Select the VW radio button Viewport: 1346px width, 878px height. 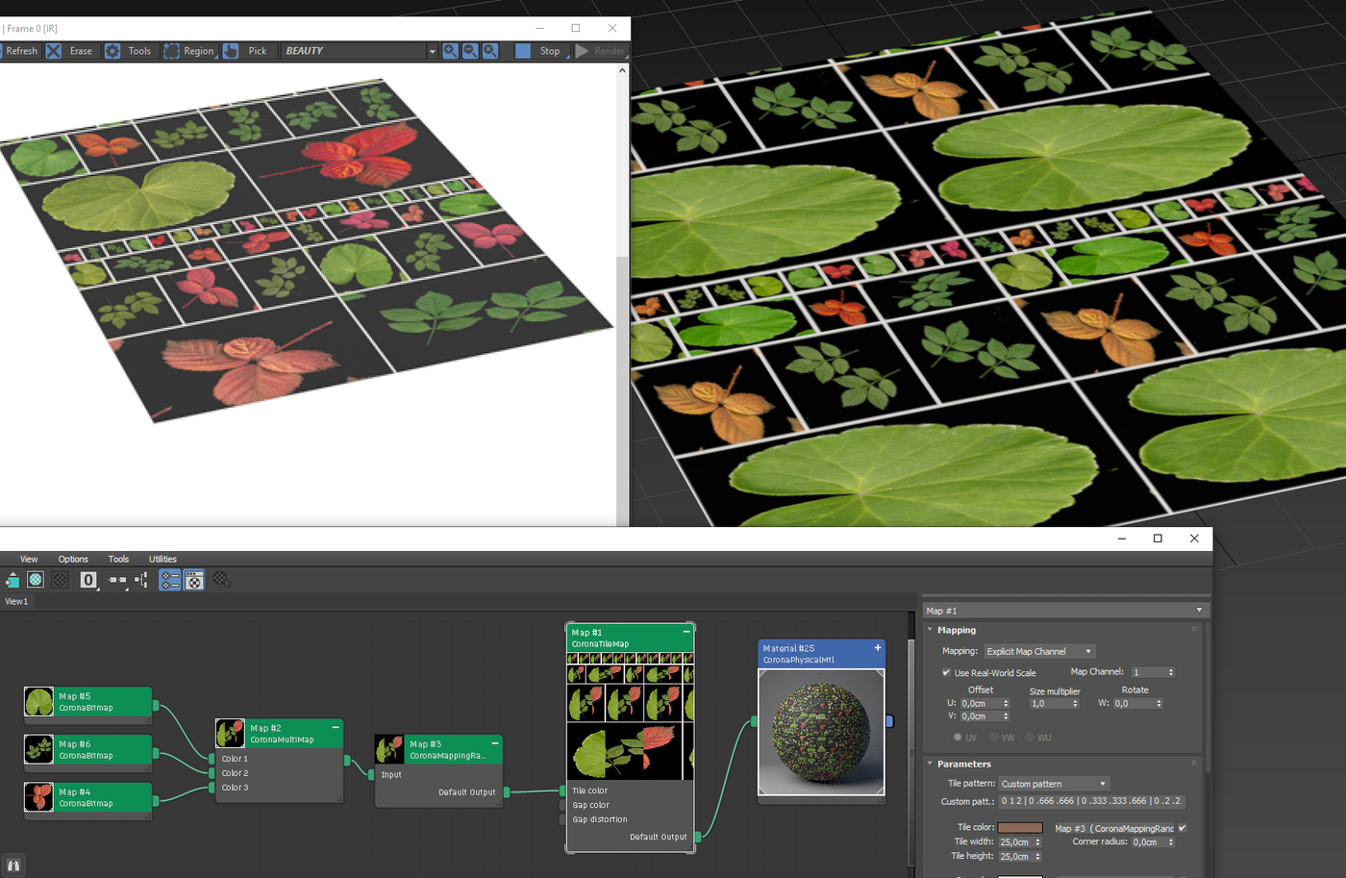(993, 738)
